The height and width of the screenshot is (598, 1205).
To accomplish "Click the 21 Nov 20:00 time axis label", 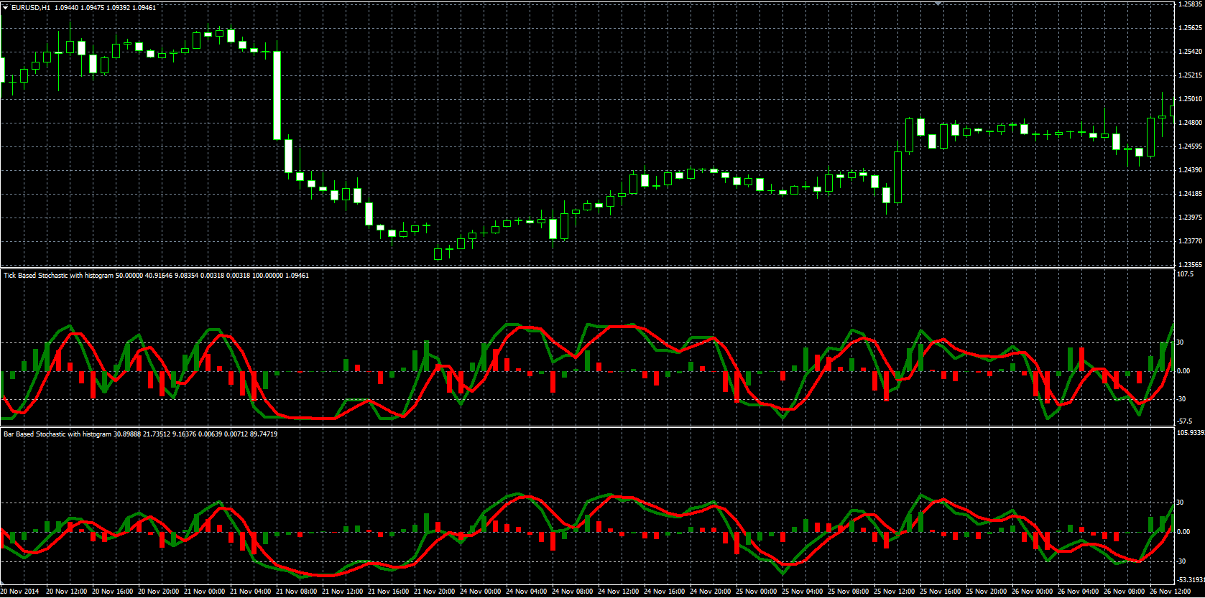I will click(434, 592).
